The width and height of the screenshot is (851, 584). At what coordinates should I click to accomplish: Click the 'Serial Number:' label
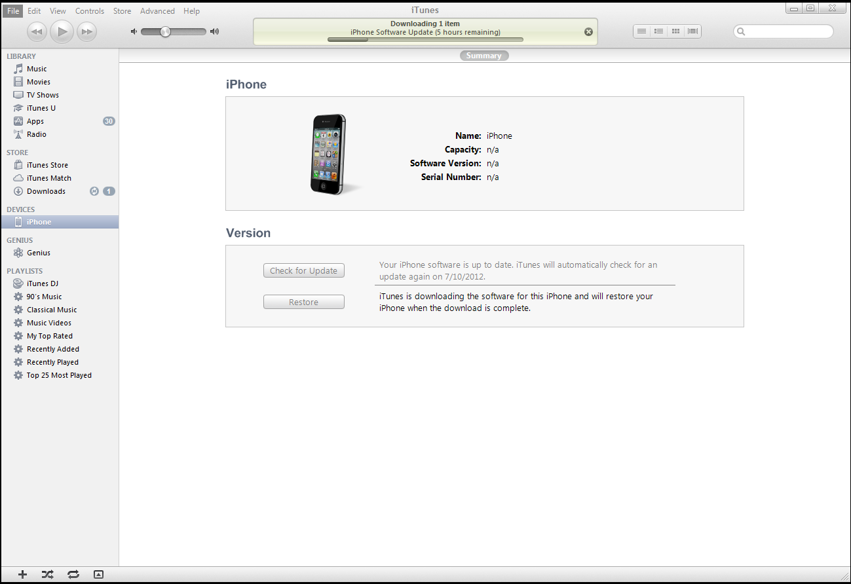pos(451,177)
